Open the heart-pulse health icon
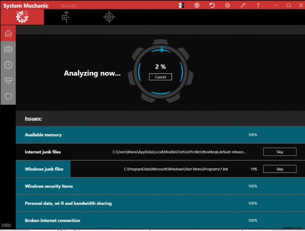This screenshot has width=305, height=231. [8, 81]
